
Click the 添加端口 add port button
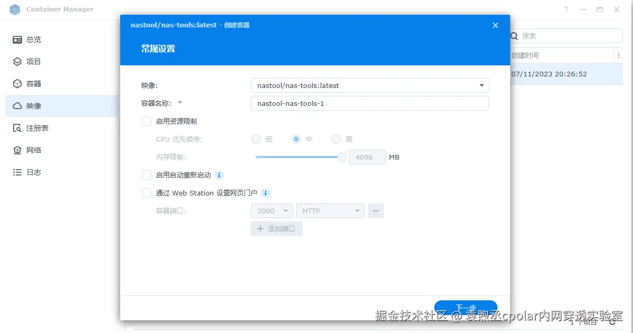pyautogui.click(x=277, y=229)
